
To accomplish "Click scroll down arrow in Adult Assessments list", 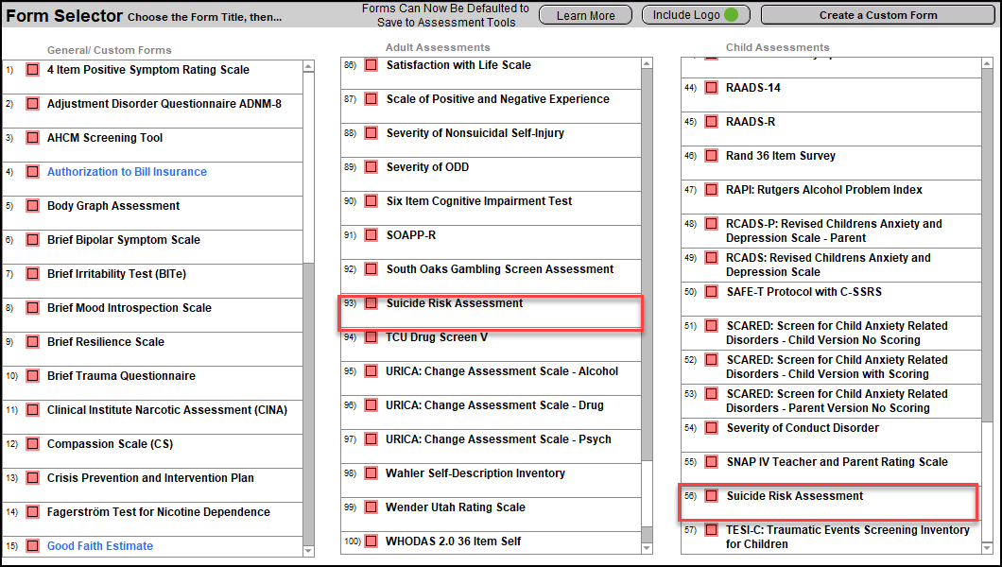I will click(647, 548).
